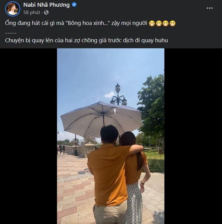Click the dashed separator line in caption
The width and height of the screenshot is (222, 224).
click(11, 32)
